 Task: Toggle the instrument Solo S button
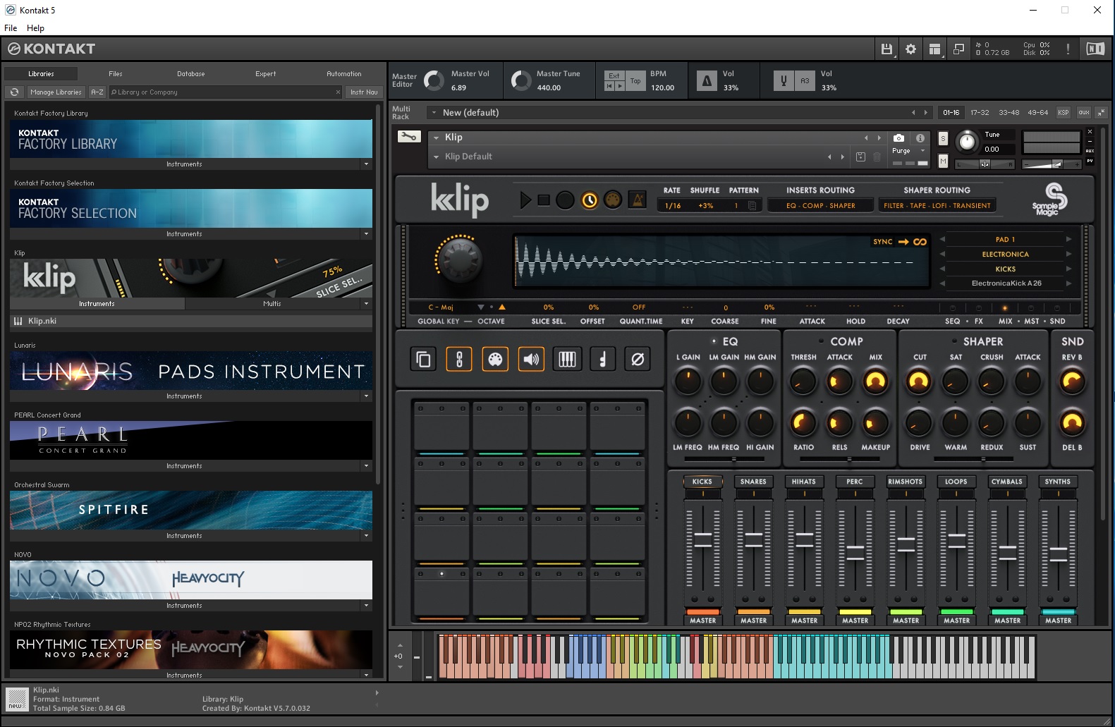point(943,138)
